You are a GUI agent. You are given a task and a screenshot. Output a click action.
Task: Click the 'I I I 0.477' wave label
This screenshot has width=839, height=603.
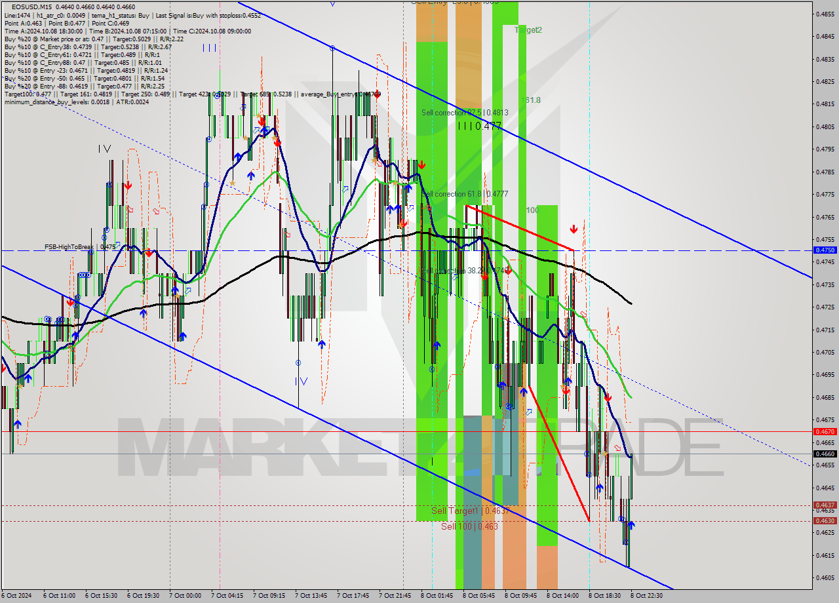pyautogui.click(x=479, y=126)
